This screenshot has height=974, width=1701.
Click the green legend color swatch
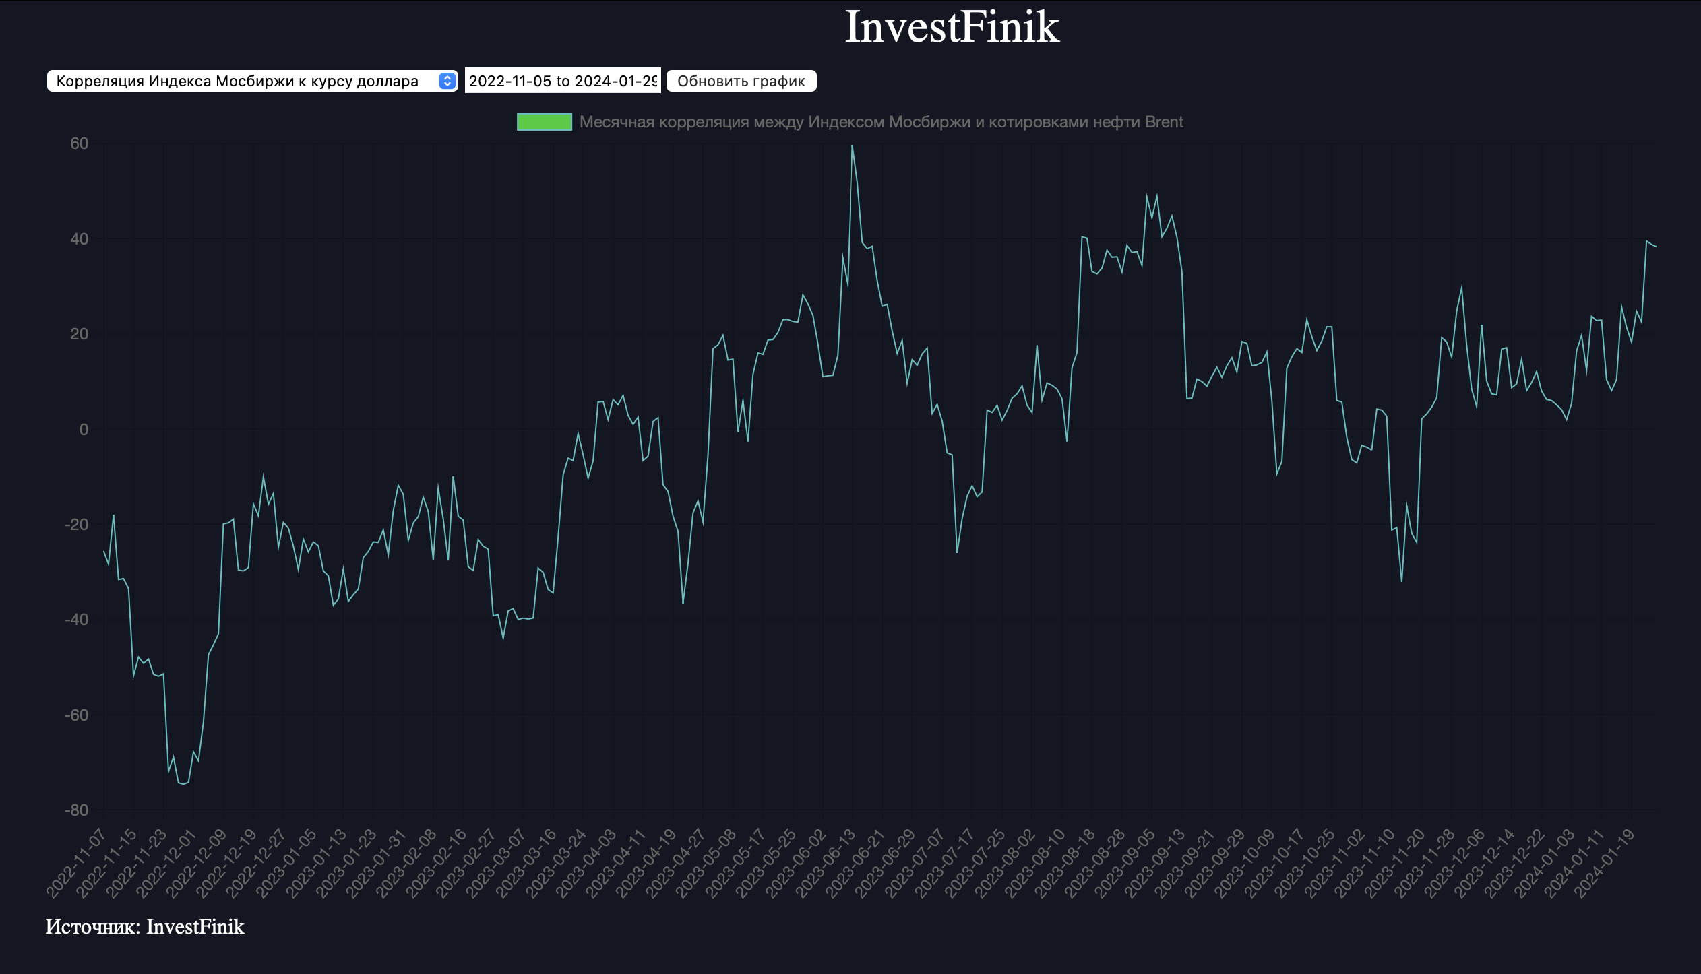pyautogui.click(x=544, y=122)
